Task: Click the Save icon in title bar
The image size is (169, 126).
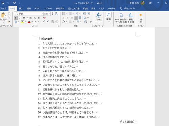Action: (3, 3)
